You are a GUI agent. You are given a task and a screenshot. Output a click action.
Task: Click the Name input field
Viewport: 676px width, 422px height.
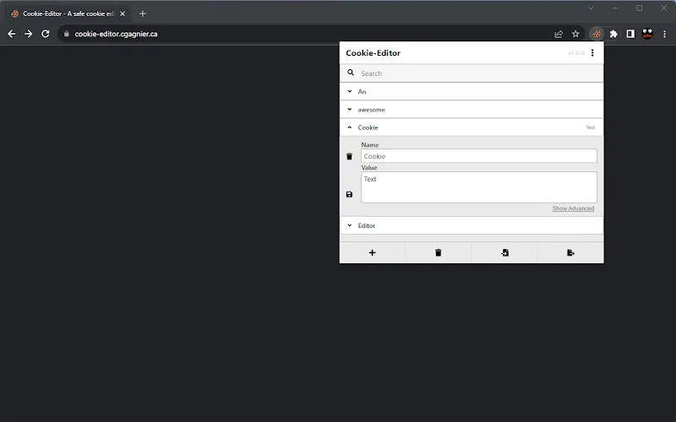click(x=479, y=156)
